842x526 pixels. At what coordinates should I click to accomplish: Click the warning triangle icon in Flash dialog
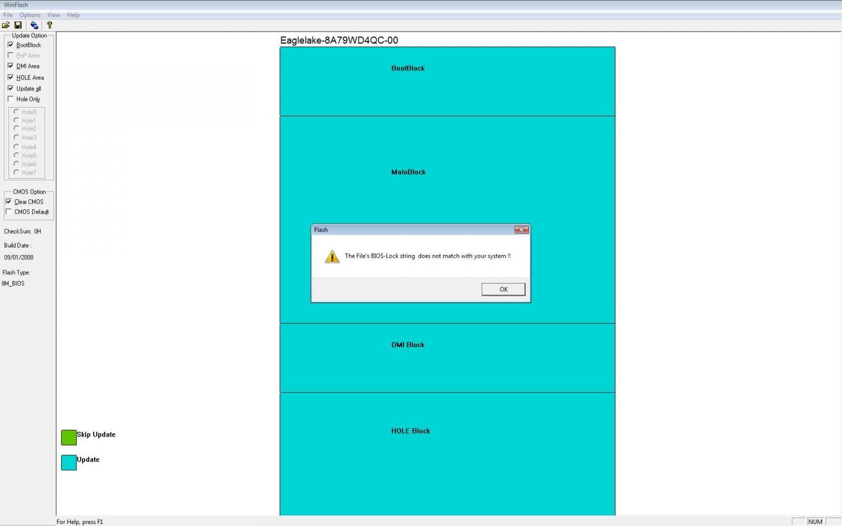tap(332, 256)
